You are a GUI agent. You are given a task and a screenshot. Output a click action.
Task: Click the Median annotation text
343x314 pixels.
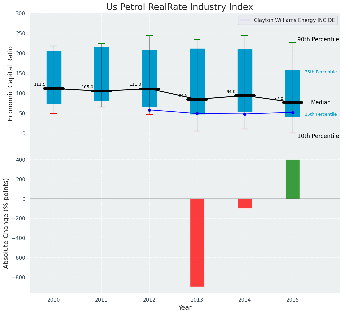[320, 103]
